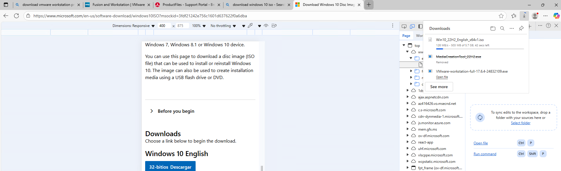Pin the Downloads panel
This screenshot has height=171, width=561.
pyautogui.click(x=521, y=28)
